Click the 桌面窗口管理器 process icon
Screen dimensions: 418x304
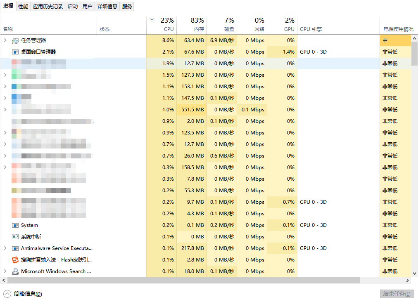(15, 52)
